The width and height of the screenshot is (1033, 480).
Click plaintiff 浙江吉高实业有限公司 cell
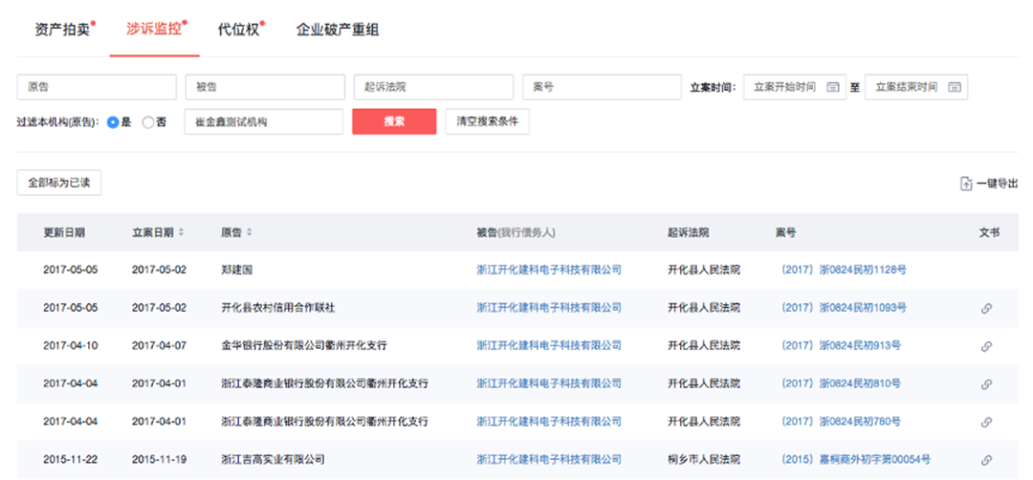pos(273,459)
